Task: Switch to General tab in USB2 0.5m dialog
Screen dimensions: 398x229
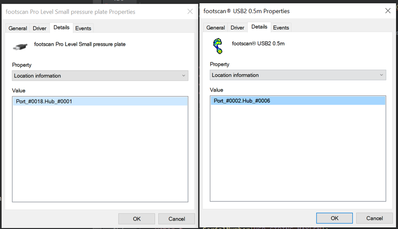Action: pos(216,27)
